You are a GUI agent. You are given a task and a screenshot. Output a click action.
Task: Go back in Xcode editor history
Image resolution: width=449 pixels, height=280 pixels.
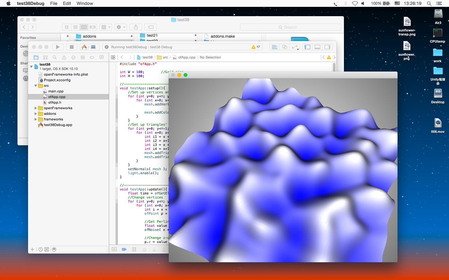[122, 57]
